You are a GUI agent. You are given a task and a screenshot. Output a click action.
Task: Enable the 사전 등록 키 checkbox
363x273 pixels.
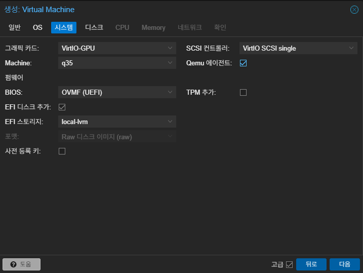point(62,151)
